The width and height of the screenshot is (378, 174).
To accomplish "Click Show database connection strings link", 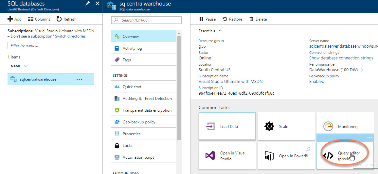I will (x=341, y=58).
